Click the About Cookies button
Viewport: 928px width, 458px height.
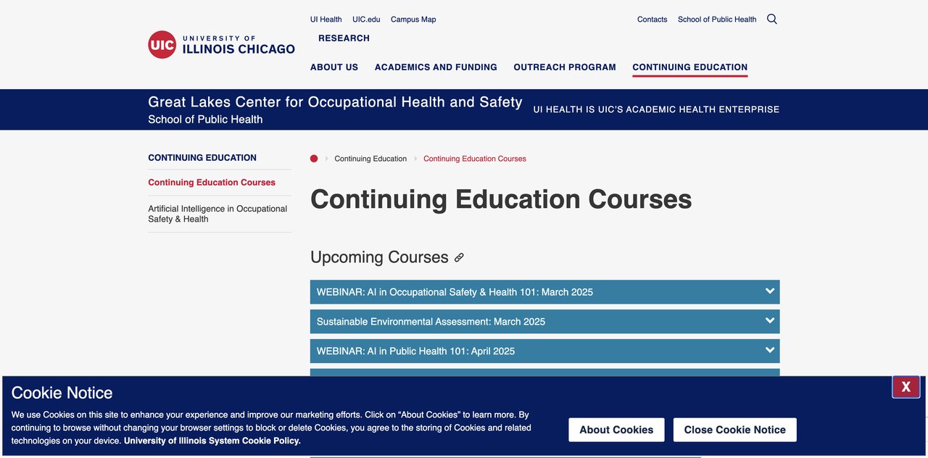[x=616, y=430]
